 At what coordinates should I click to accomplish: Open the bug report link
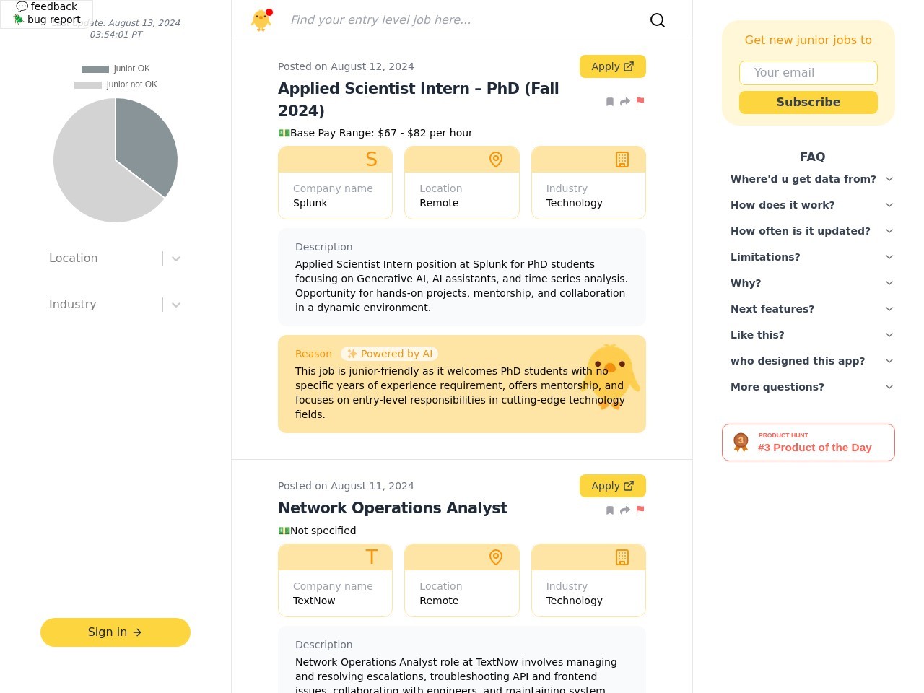coord(47,19)
